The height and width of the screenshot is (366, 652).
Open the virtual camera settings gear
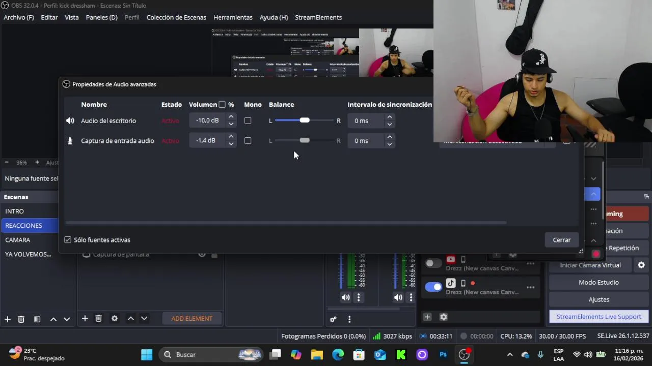[641, 265]
